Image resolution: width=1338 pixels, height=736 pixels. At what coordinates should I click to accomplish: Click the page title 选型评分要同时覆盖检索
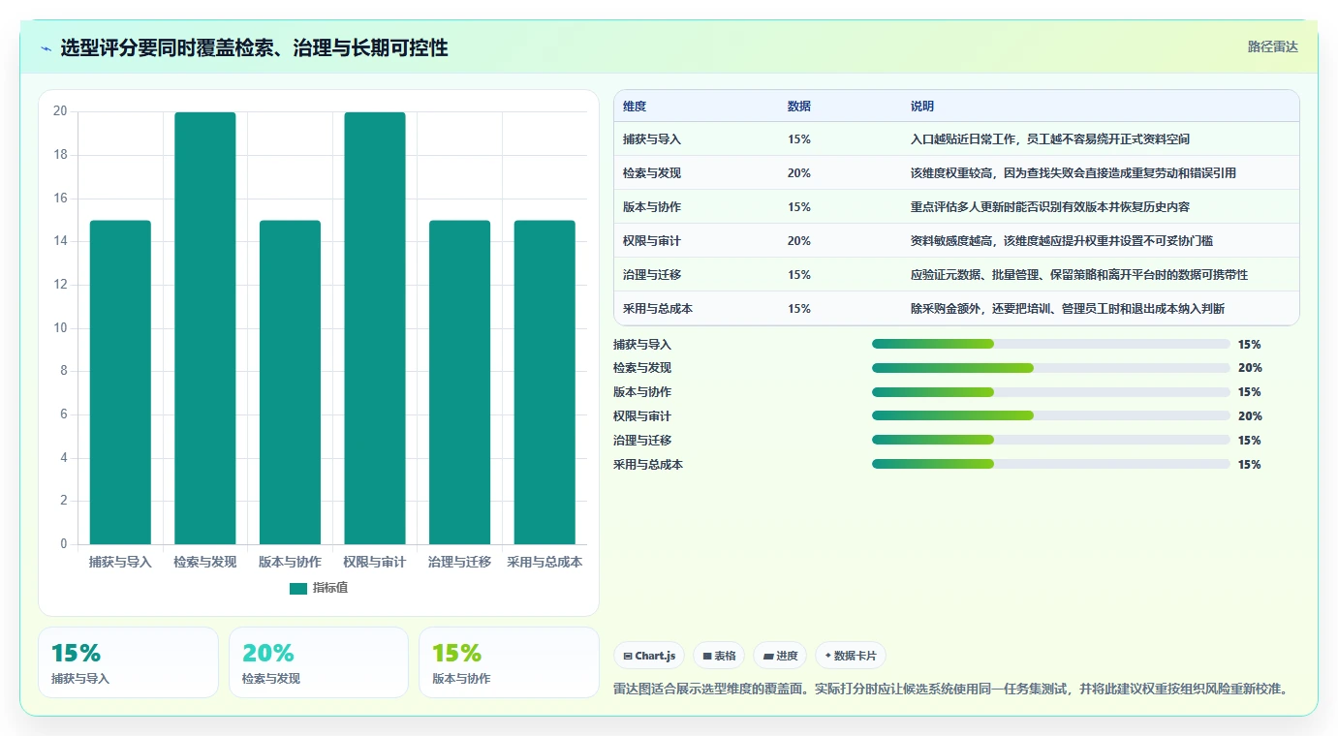254,48
